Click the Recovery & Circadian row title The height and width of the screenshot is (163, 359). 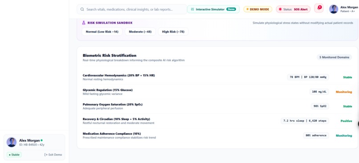[x=116, y=119]
